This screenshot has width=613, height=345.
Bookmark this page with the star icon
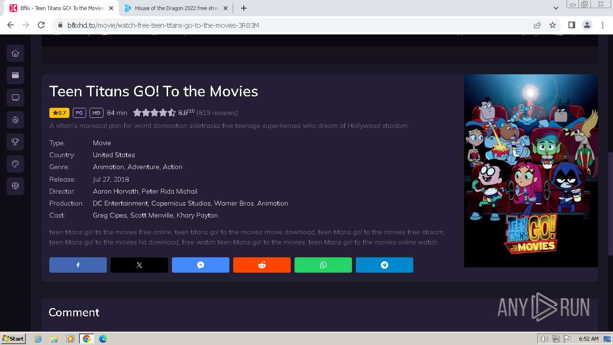[x=553, y=25]
